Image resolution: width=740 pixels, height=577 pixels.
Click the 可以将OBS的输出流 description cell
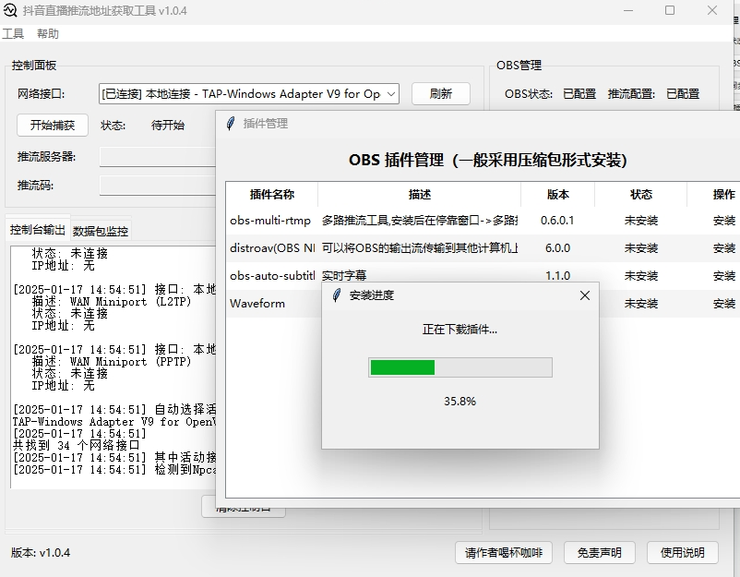420,248
